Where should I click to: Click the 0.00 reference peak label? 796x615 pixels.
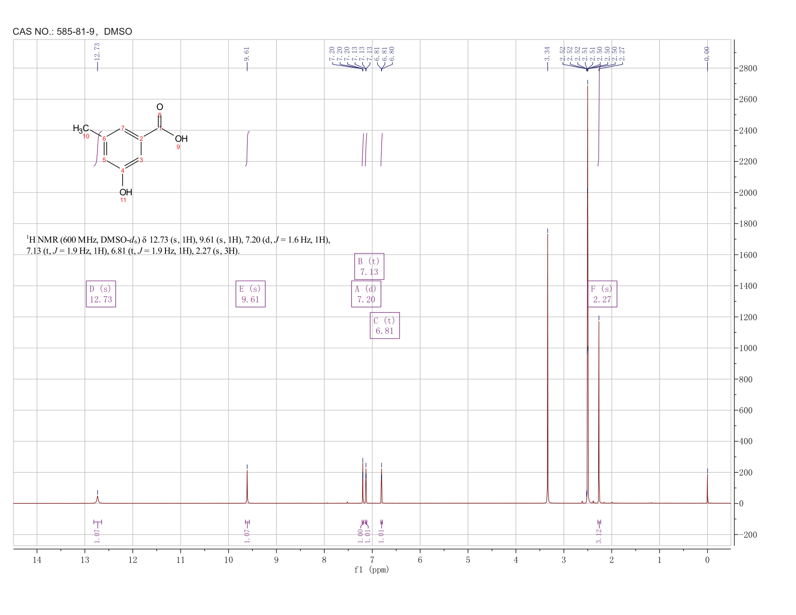point(707,54)
